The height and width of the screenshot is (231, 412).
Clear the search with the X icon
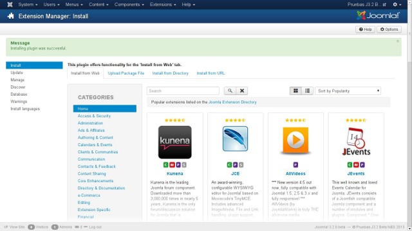coord(242,91)
